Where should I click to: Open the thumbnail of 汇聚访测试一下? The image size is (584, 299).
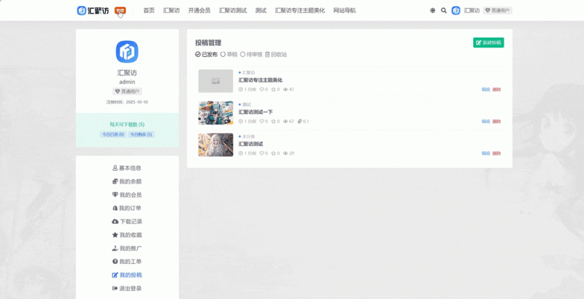[x=215, y=113]
